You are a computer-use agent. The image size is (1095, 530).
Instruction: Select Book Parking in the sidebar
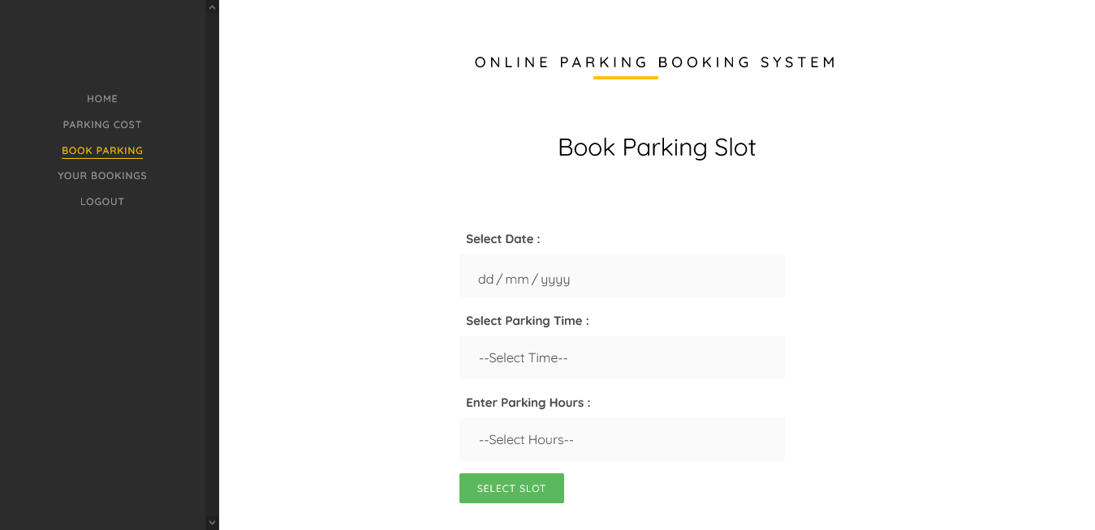coord(102,151)
